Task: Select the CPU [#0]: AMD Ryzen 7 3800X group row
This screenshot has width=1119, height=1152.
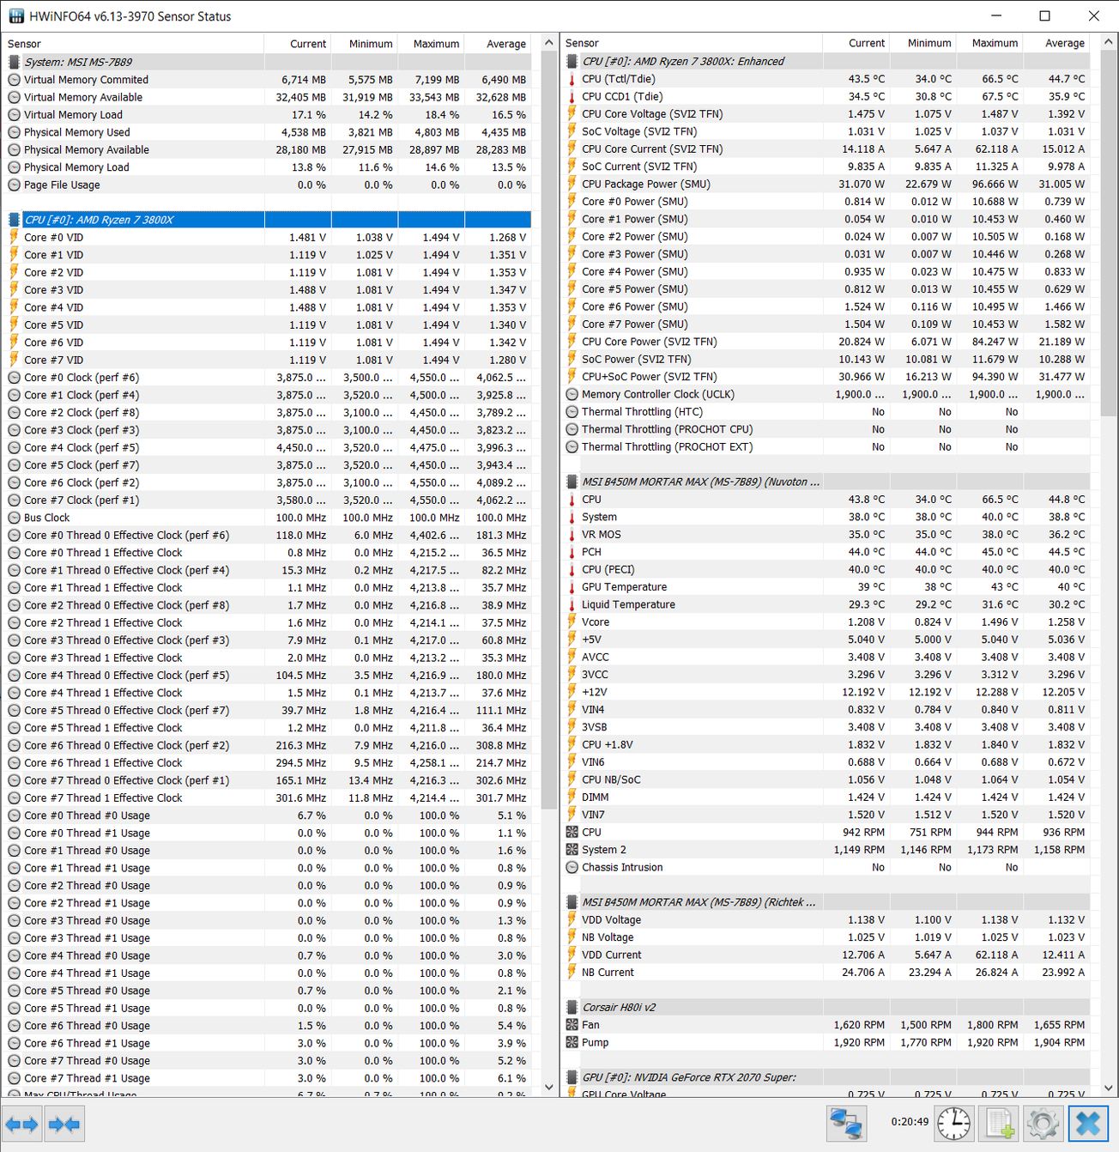Action: pyautogui.click(x=268, y=220)
